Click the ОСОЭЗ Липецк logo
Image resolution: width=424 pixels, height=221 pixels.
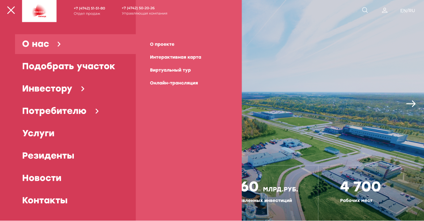click(39, 11)
